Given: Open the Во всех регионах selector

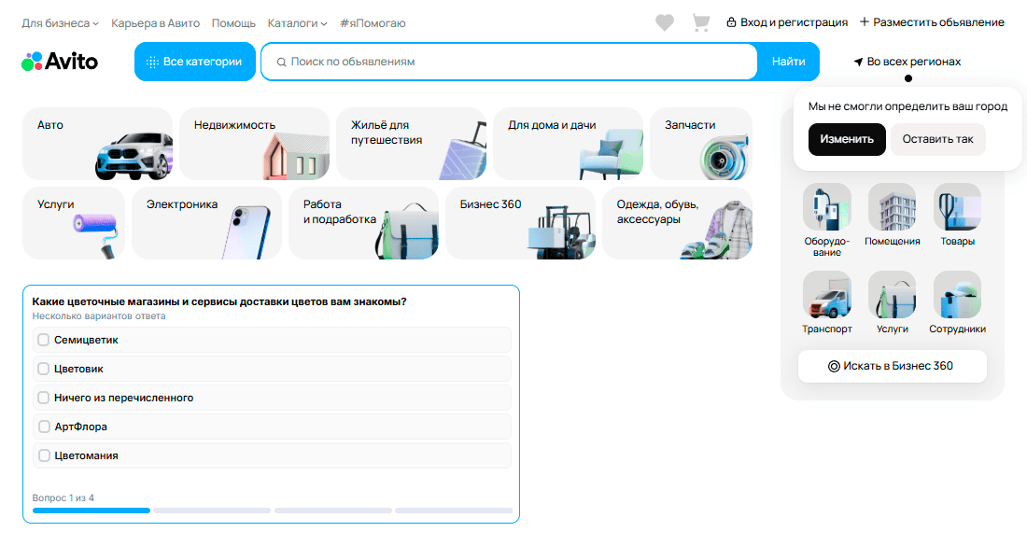Looking at the screenshot, I should 907,62.
